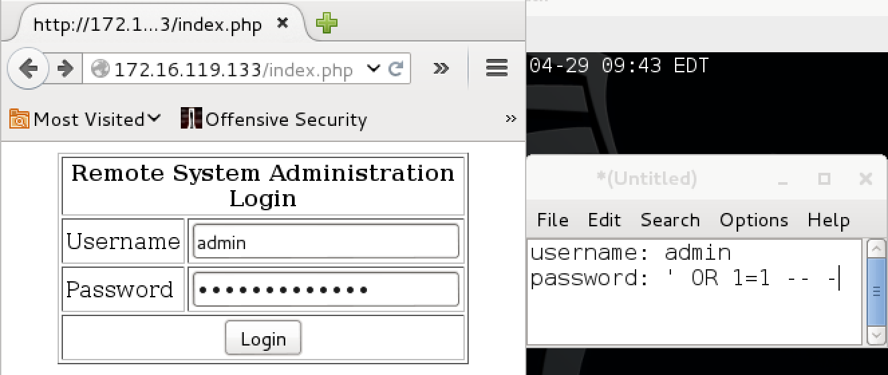The width and height of the screenshot is (888, 375).
Task: Click the editor's vertical scrollbar handle
Action: tap(876, 292)
